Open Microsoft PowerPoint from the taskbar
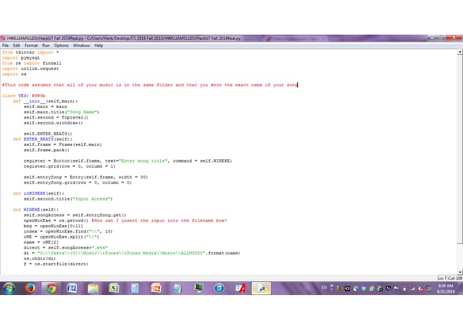 pos(156,288)
